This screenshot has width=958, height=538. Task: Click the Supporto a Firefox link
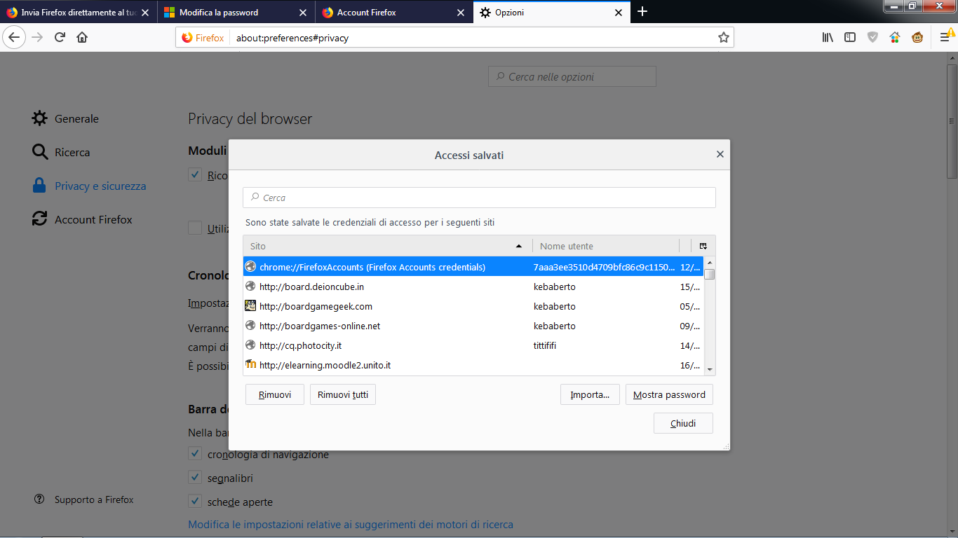(x=94, y=499)
